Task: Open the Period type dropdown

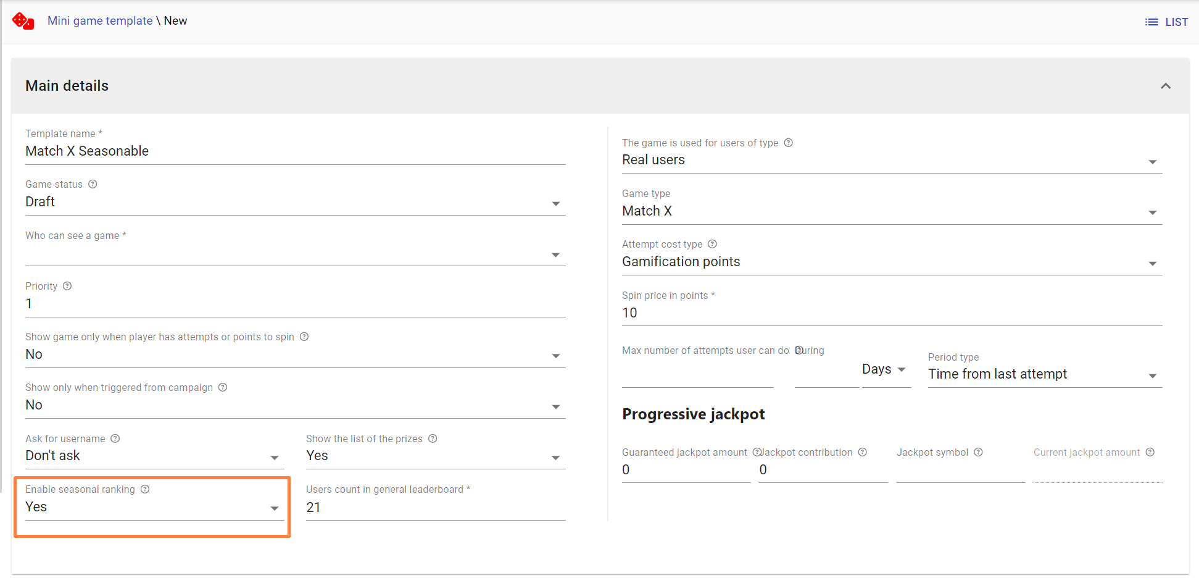Action: (1044, 374)
